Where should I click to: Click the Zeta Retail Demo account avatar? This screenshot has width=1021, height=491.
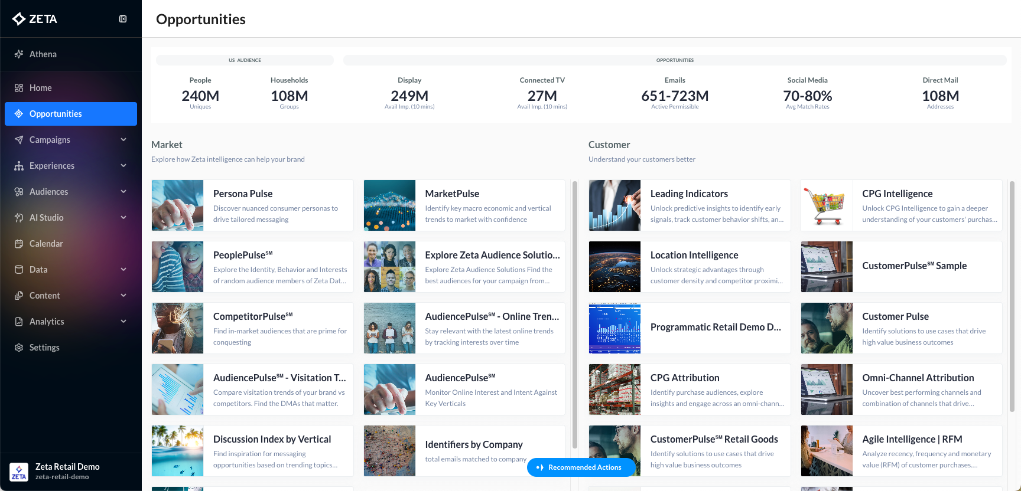(x=19, y=472)
